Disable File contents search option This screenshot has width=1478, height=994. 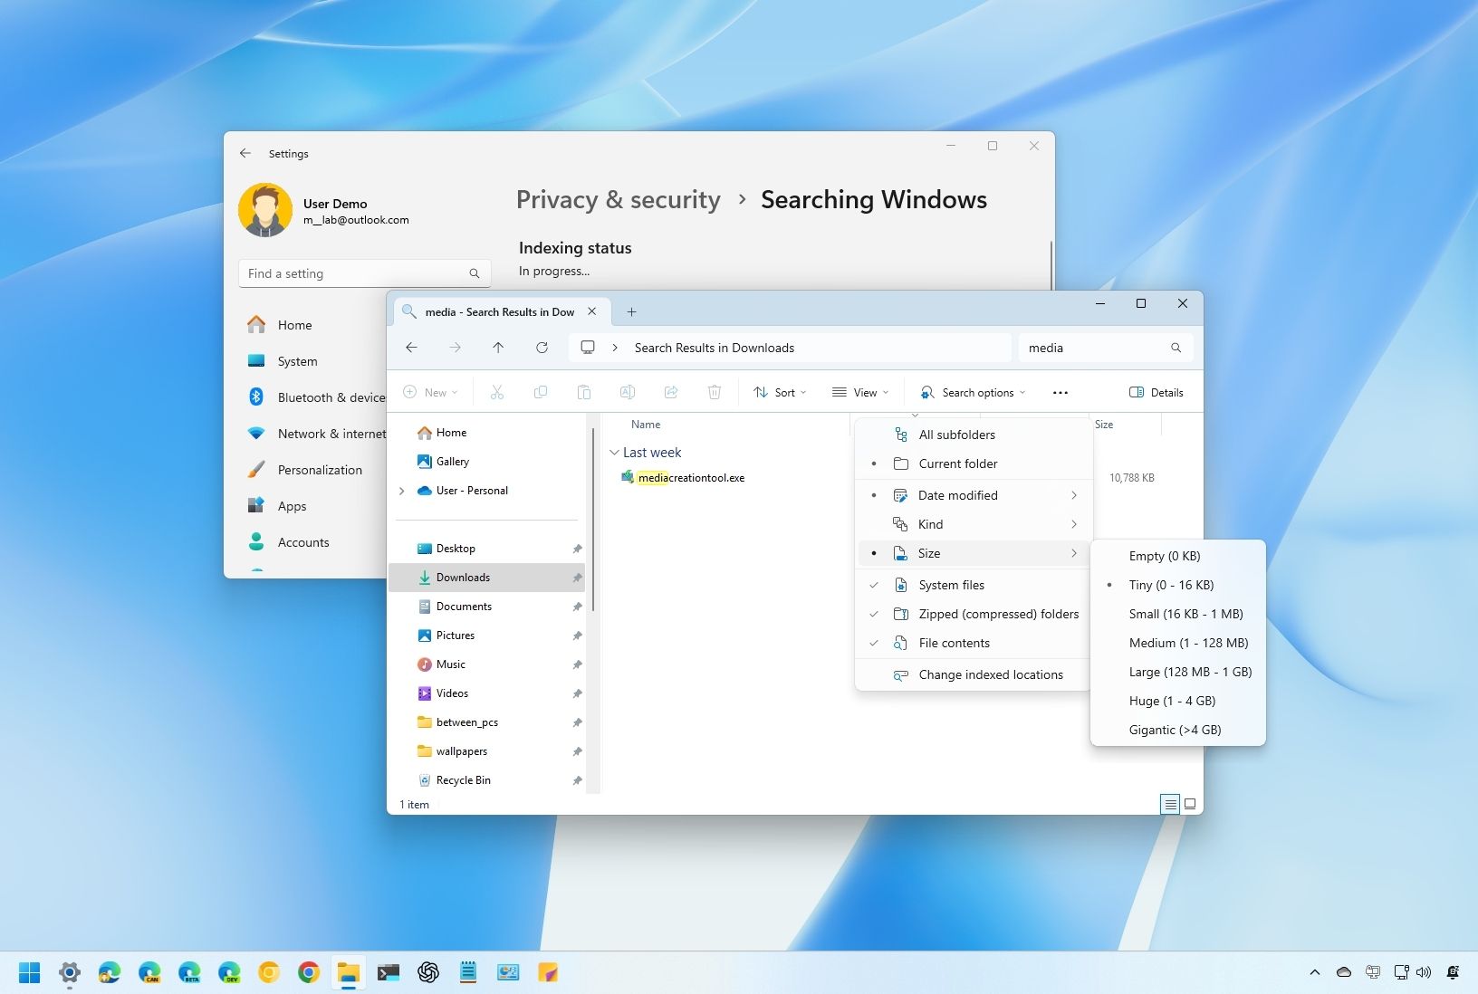tap(954, 643)
